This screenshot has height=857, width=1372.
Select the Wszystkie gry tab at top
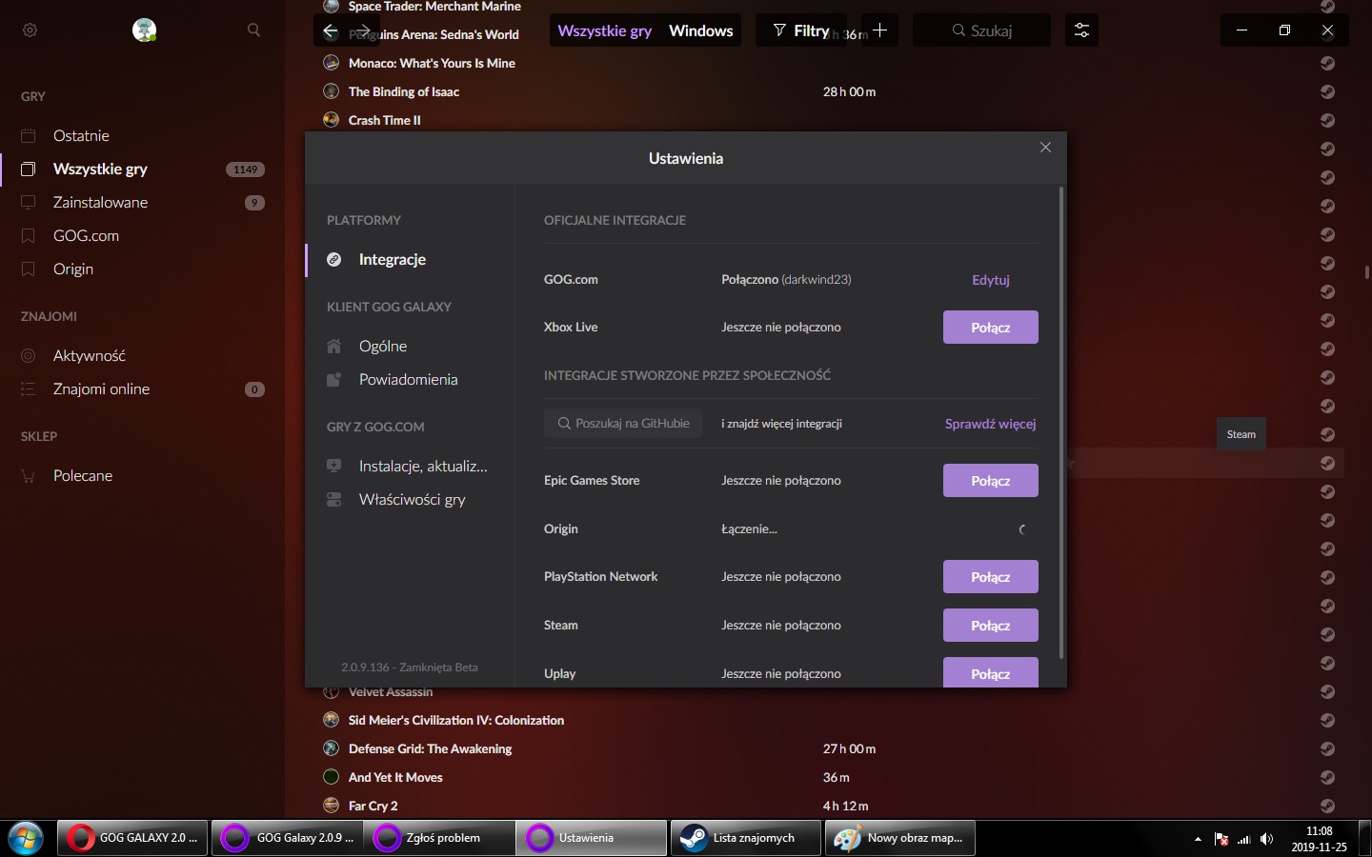point(605,30)
